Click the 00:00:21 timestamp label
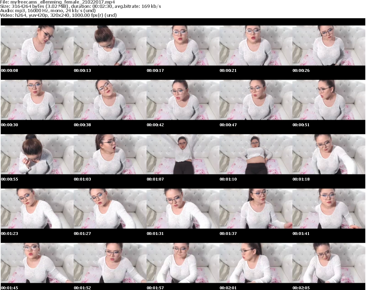This screenshot has width=366, height=290. coord(228,70)
